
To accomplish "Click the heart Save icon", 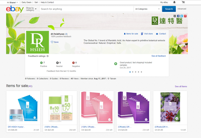I will [52, 42].
